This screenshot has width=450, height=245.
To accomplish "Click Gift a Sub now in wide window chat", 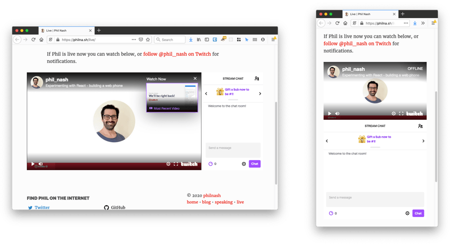I will click(237, 92).
